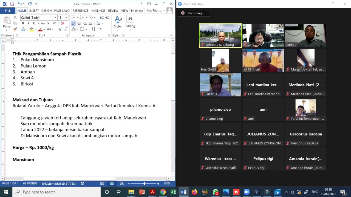This screenshot has width=351, height=197.
Task: Click the zoom slider handle in Word status bar
Action: click(144, 184)
